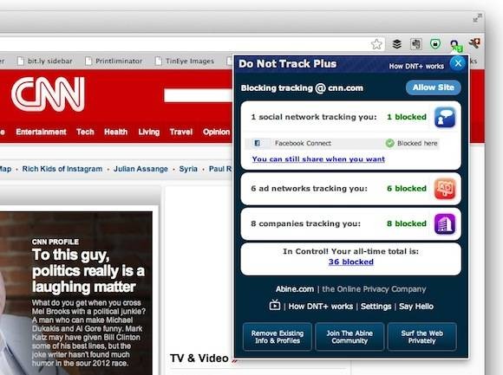Open the Opinion section on CNN
Image resolution: width=503 pixels, height=375 pixels.
click(216, 132)
